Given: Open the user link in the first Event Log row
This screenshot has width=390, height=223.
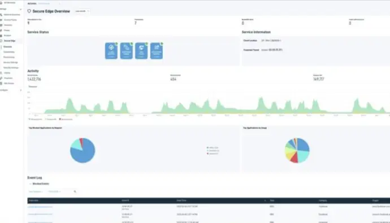Looking at the screenshot, I should click(x=40, y=207).
